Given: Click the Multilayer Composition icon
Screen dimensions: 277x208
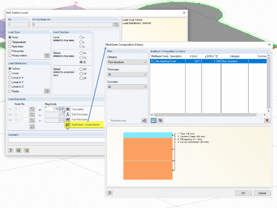Looking at the screenshot, I should coord(68,124).
